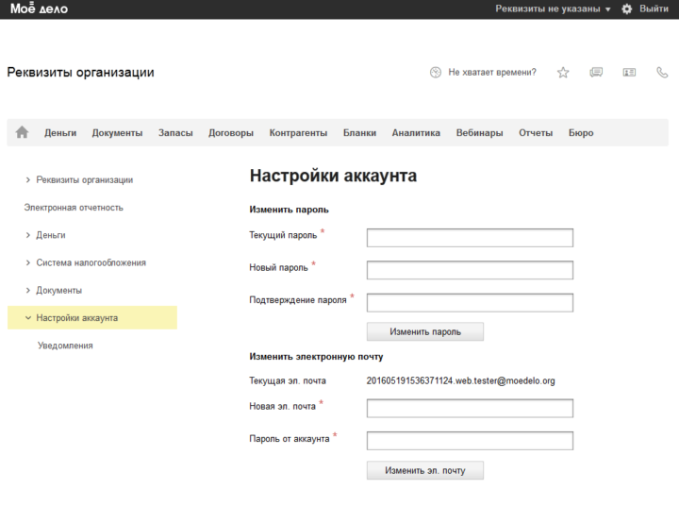Collapse the 'Настройки аккаунта' sidebar section

(x=27, y=318)
